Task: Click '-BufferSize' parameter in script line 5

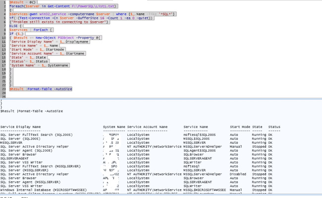Action: [x=88, y=18]
